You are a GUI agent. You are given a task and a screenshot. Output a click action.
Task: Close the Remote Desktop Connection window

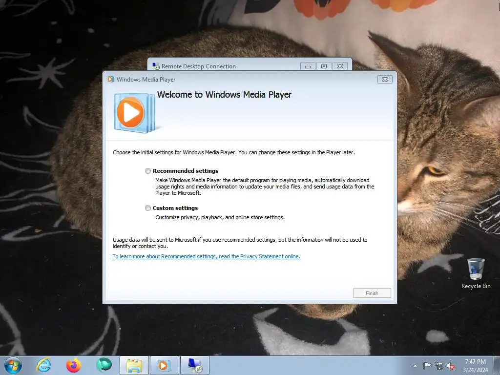(x=340, y=66)
